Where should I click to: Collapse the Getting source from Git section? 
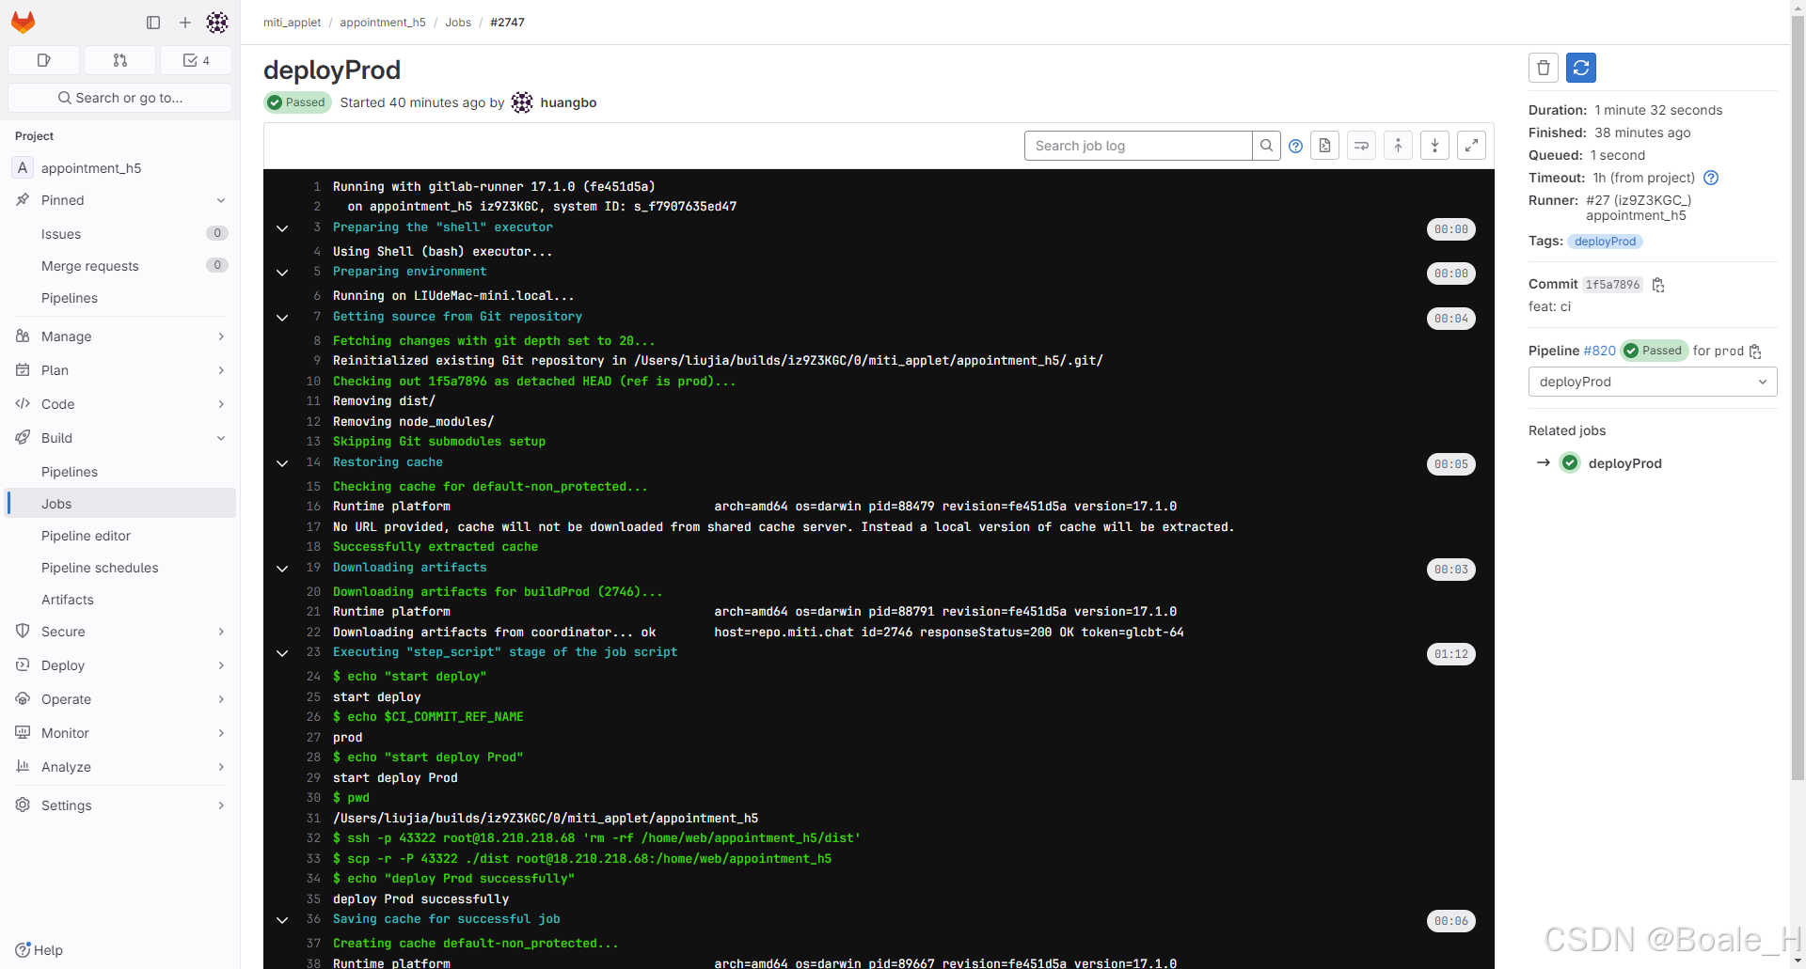282,318
